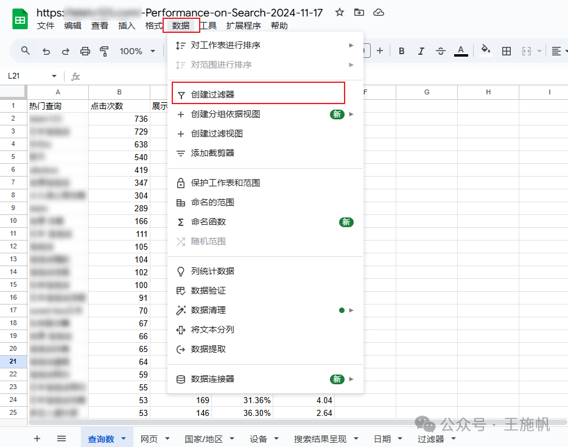Switch to the 日期 sheet tab
568x447 pixels.
382,439
